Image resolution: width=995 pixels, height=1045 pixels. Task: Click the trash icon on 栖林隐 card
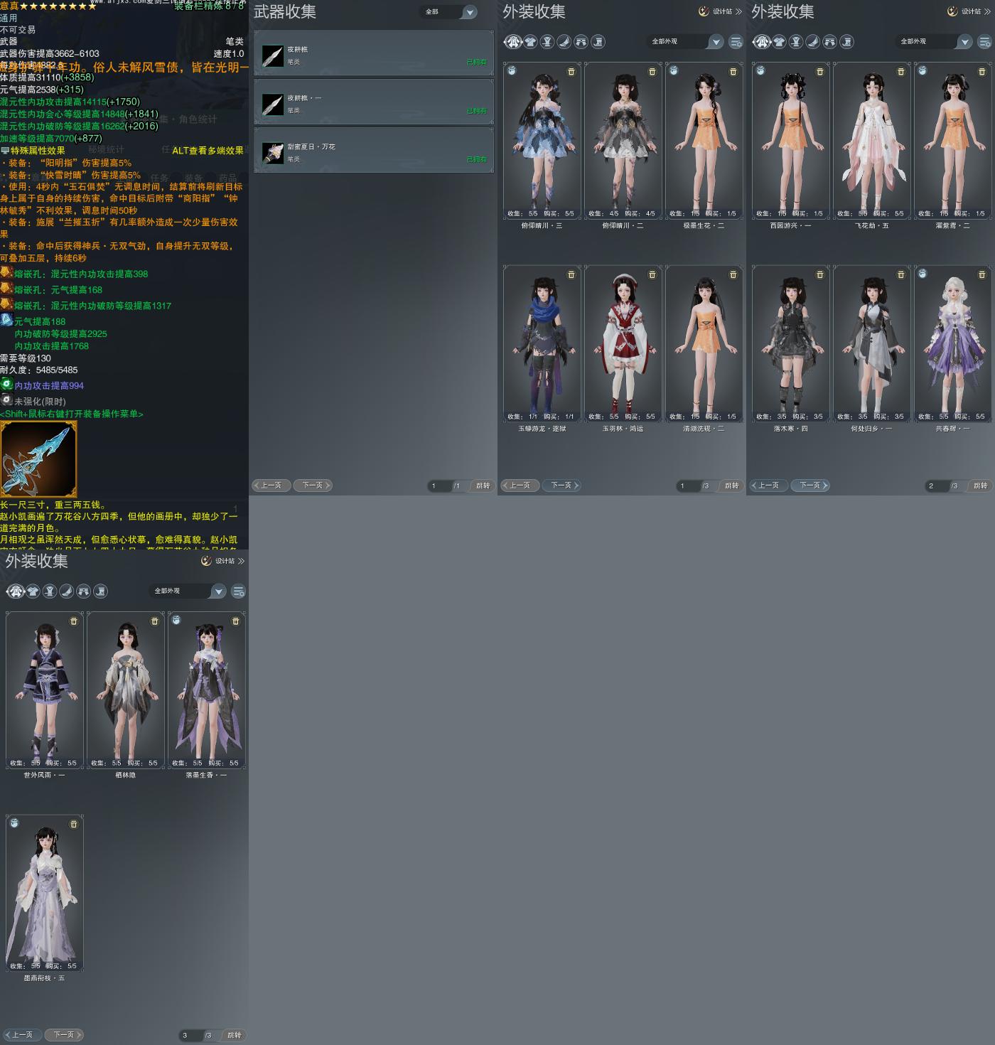coord(155,621)
